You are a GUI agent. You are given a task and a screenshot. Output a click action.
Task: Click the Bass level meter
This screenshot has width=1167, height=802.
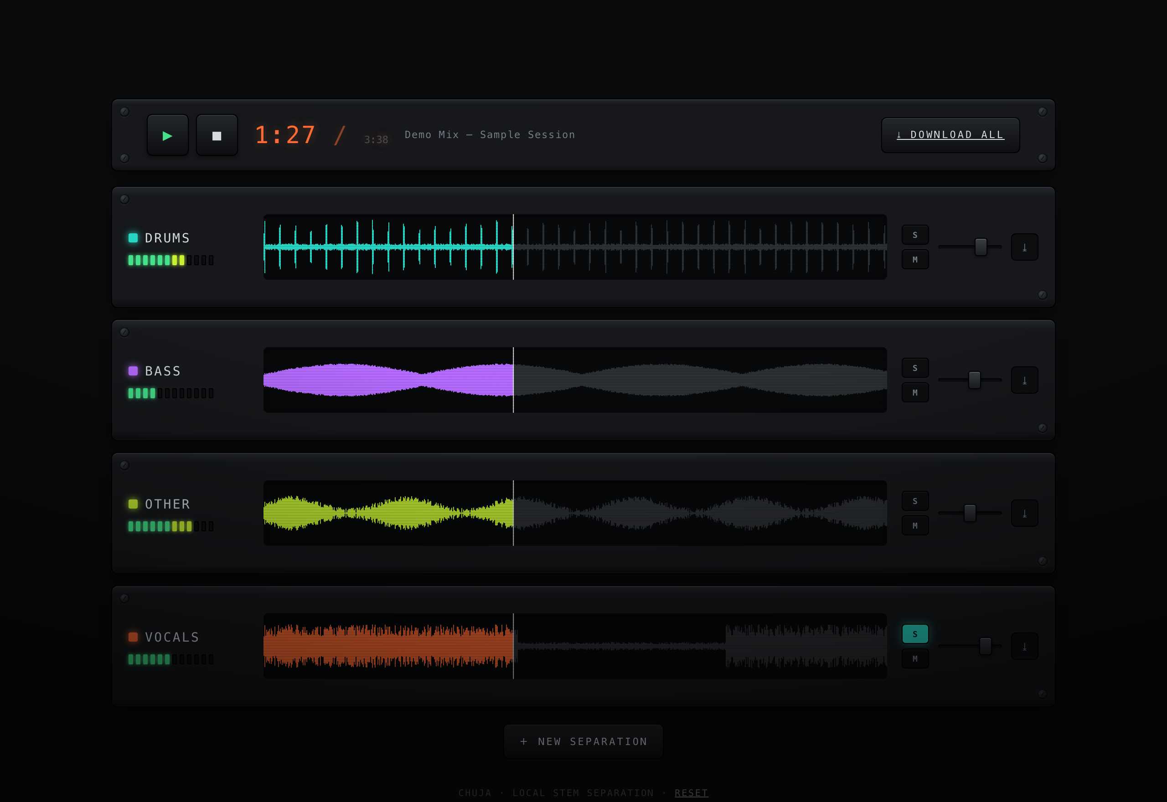[171, 393]
